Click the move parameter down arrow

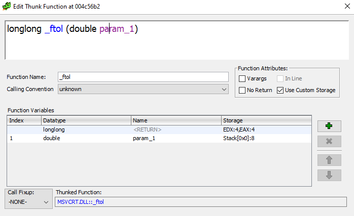pyautogui.click(x=329, y=175)
